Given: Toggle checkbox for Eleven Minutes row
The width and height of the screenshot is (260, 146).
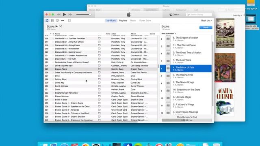Looking at the screenshot, I should (x=53, y=96).
